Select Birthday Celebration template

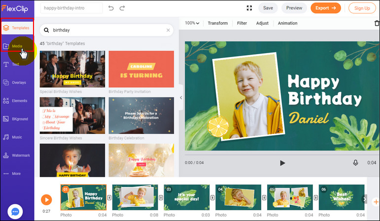point(141,116)
